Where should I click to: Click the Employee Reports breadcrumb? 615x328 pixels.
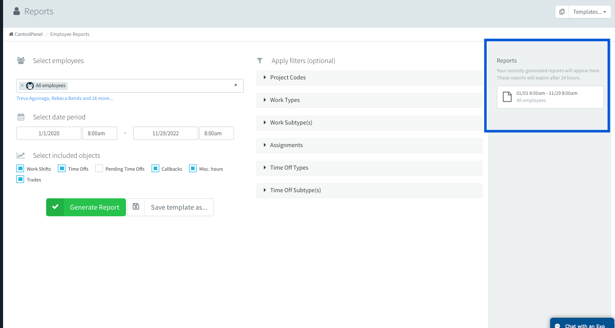pos(70,34)
